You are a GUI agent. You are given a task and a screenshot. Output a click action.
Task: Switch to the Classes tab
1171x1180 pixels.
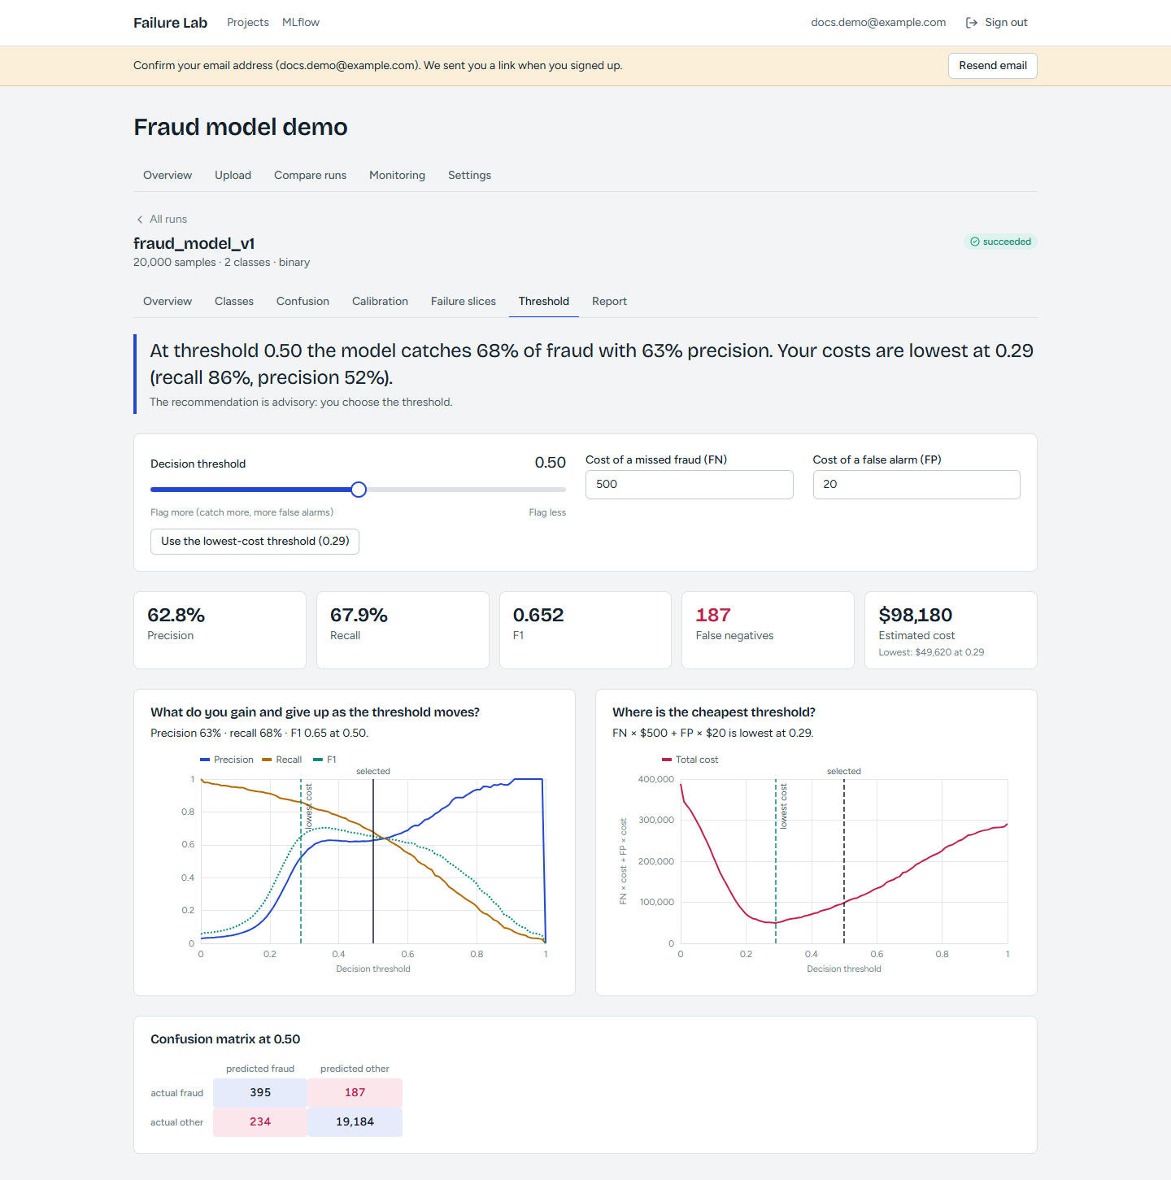[234, 301]
